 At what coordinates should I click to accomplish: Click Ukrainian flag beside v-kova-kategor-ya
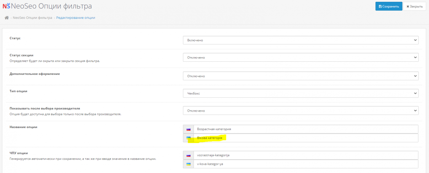(x=188, y=164)
